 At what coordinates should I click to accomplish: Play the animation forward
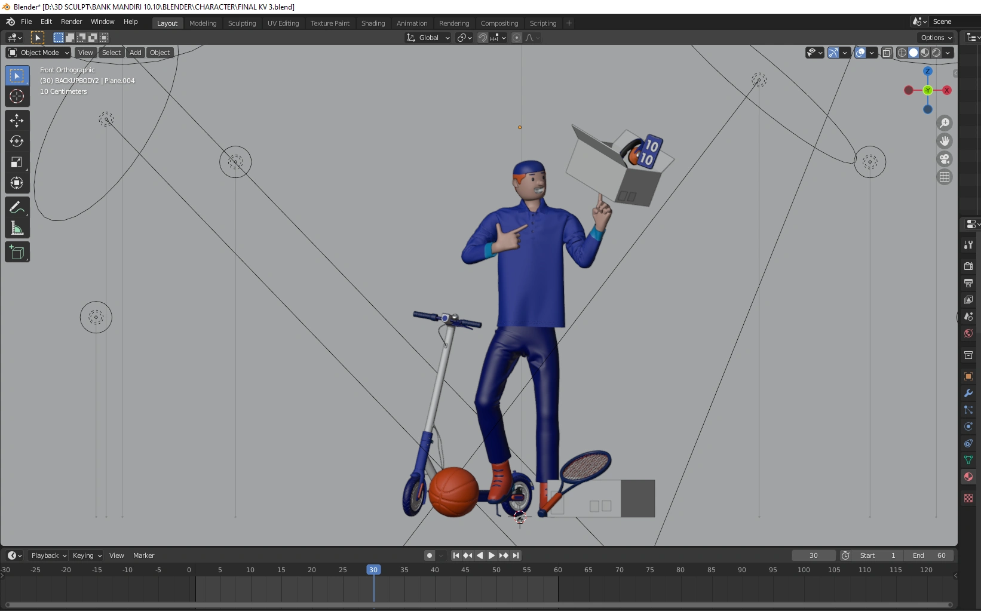(492, 555)
